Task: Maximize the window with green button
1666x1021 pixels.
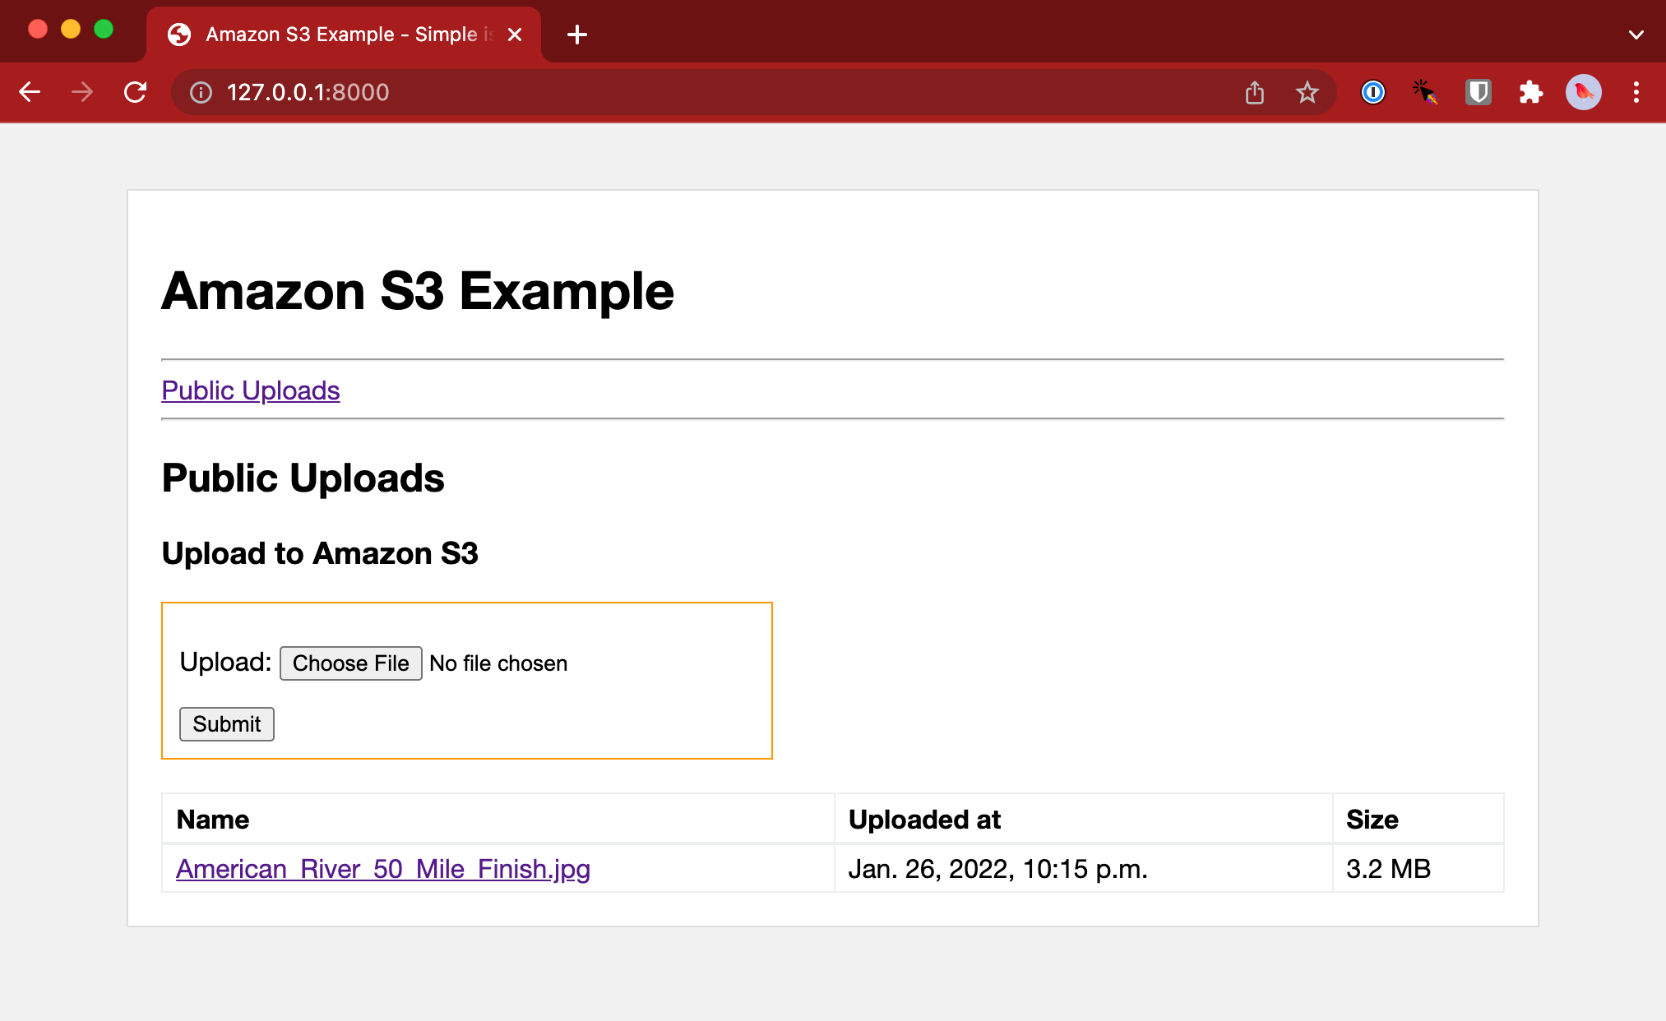Action: pyautogui.click(x=104, y=30)
